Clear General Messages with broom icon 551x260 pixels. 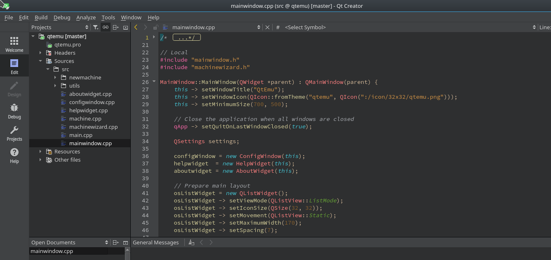pyautogui.click(x=191, y=242)
